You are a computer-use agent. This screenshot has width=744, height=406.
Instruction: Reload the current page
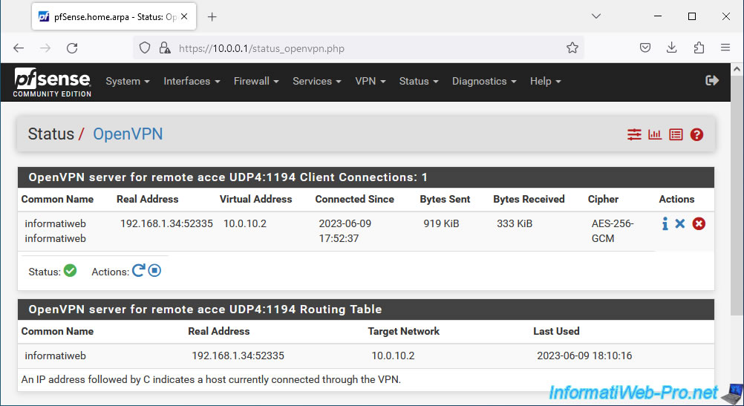point(72,48)
